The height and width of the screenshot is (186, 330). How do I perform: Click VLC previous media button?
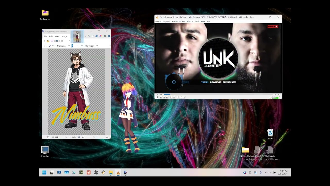[x=161, y=97]
